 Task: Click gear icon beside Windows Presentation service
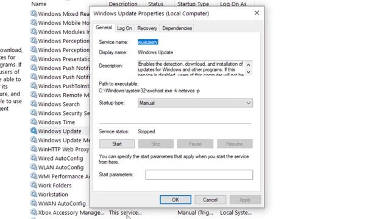tap(34, 58)
